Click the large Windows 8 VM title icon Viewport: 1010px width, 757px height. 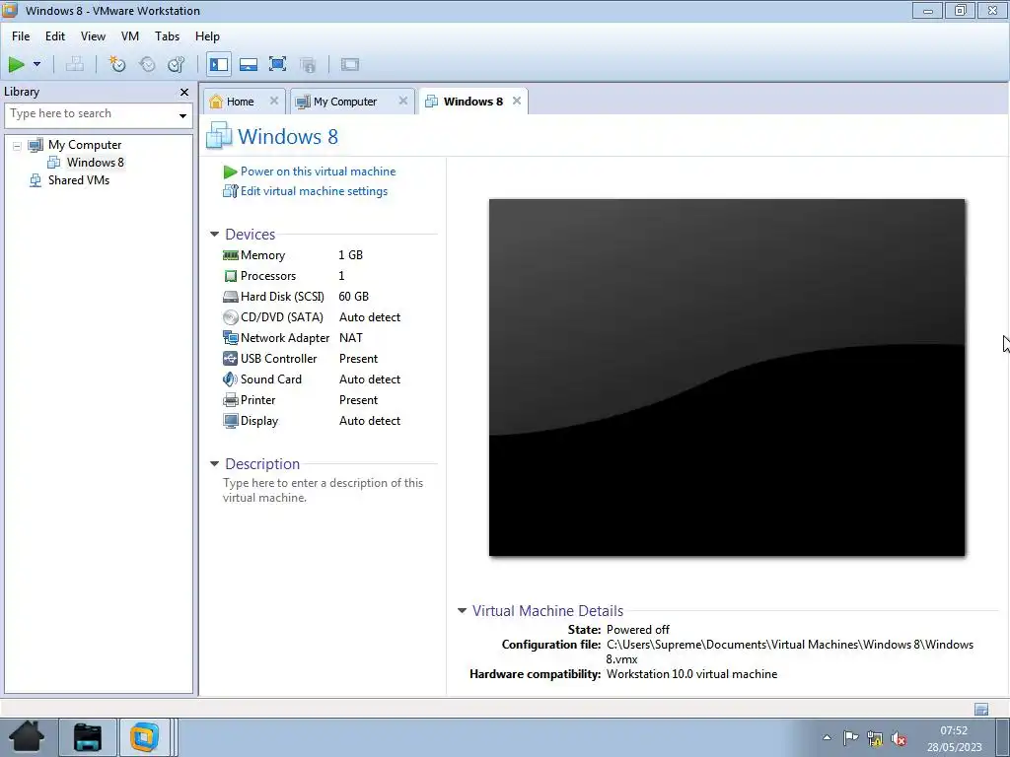[219, 136]
